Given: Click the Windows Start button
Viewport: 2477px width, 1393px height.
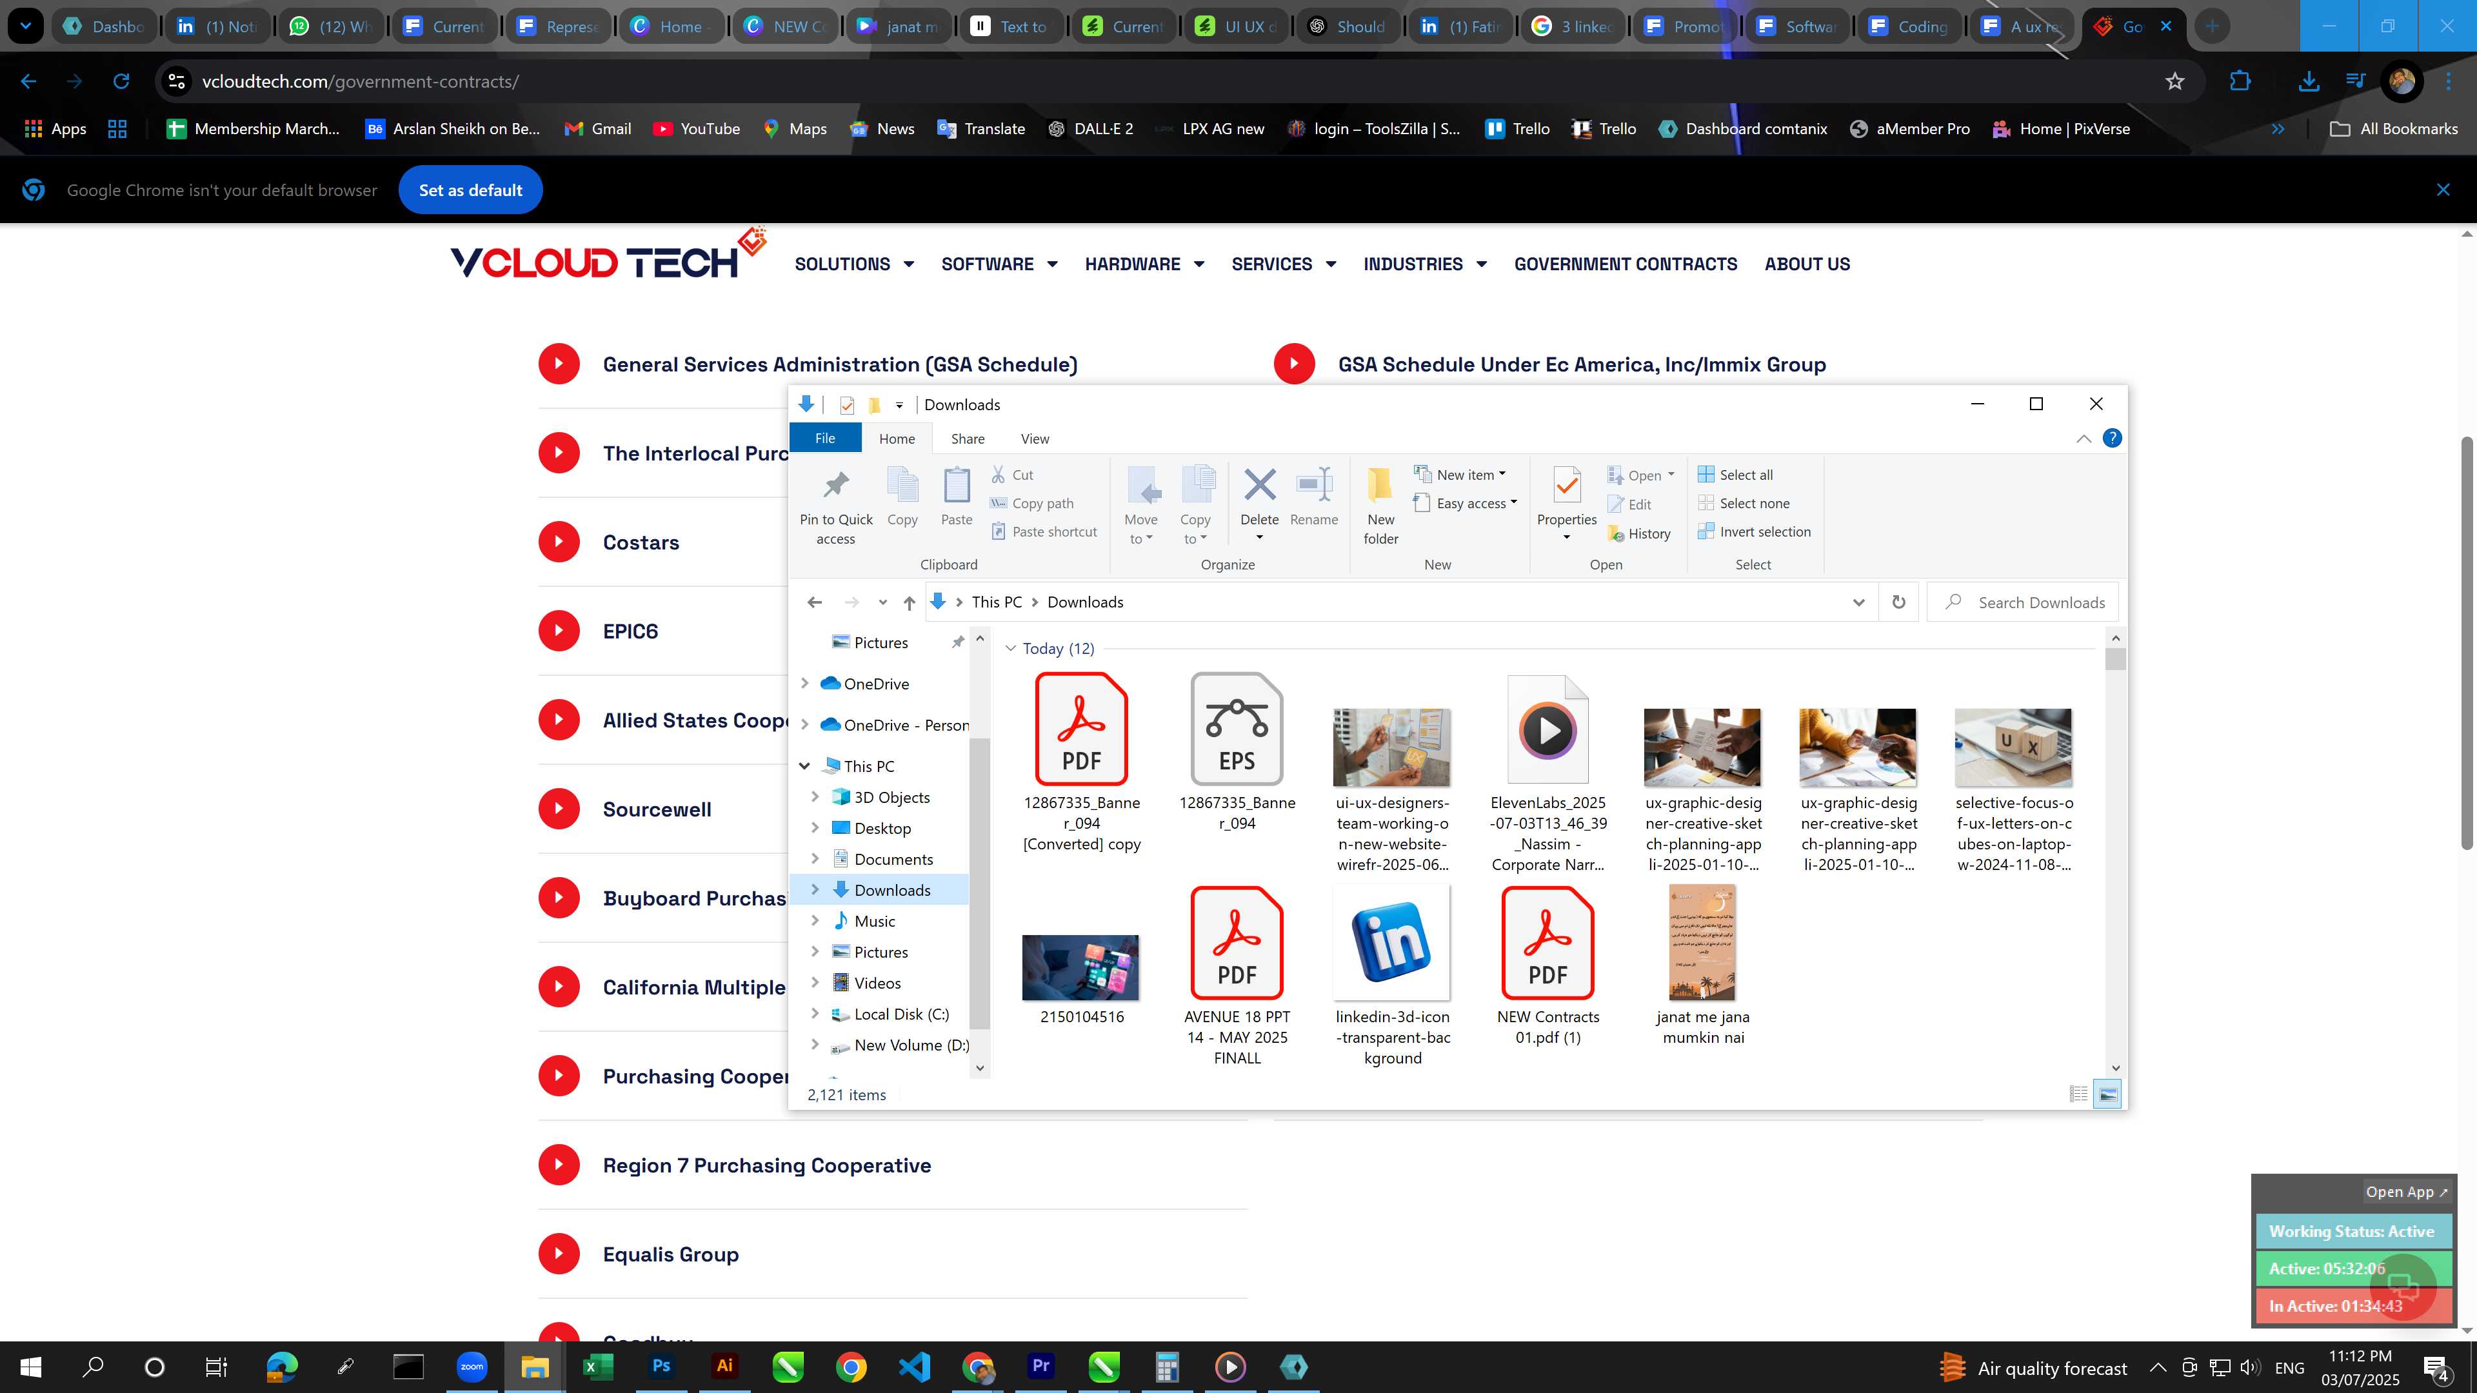Looking at the screenshot, I should pyautogui.click(x=31, y=1366).
